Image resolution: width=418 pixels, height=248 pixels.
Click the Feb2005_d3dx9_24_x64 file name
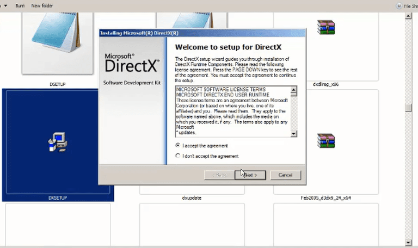[326, 198]
